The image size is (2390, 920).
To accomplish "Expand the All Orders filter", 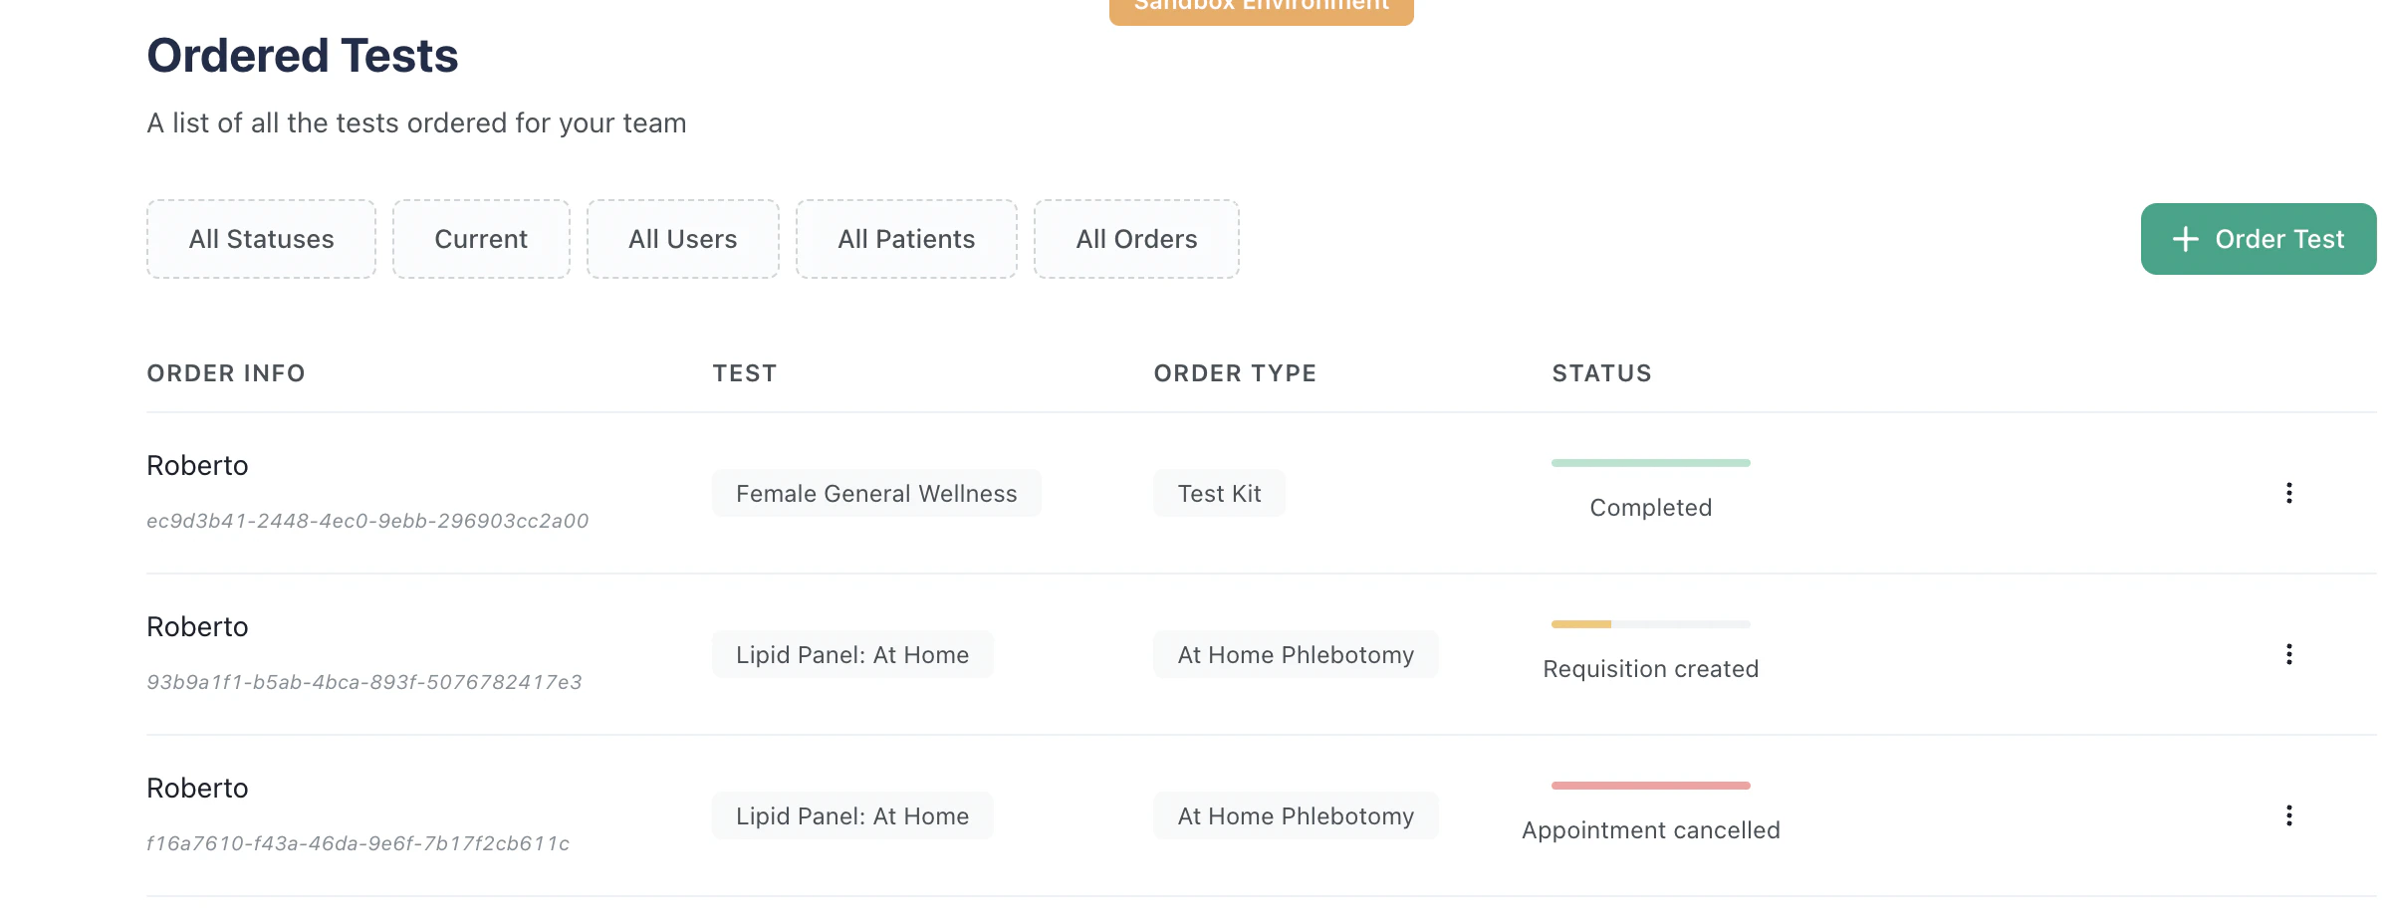I will [x=1136, y=239].
